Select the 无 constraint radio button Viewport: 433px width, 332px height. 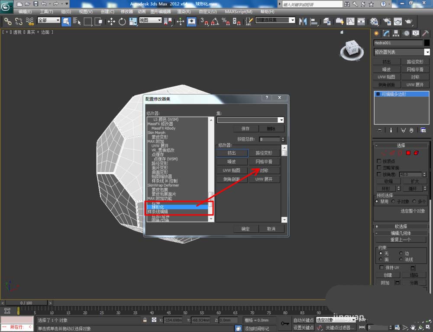point(381,253)
